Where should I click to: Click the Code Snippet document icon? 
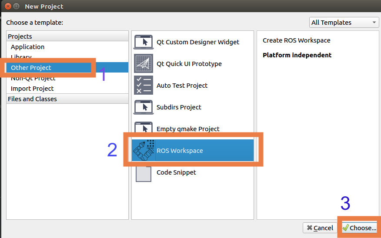144,173
